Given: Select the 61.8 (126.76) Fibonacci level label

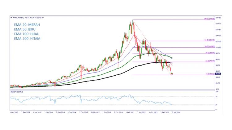Looking at the screenshot, I should 209,40.
